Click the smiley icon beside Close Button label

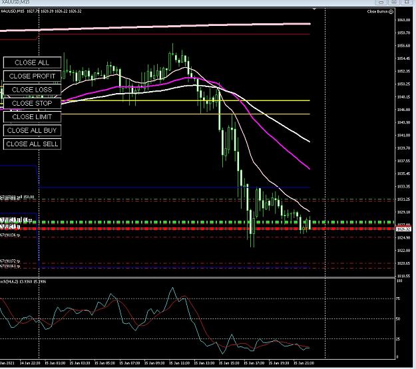(x=391, y=11)
